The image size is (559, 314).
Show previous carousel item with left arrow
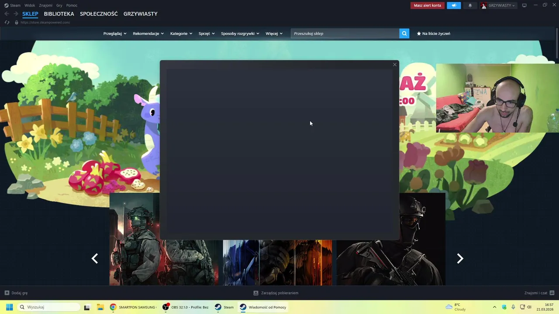[95, 259]
